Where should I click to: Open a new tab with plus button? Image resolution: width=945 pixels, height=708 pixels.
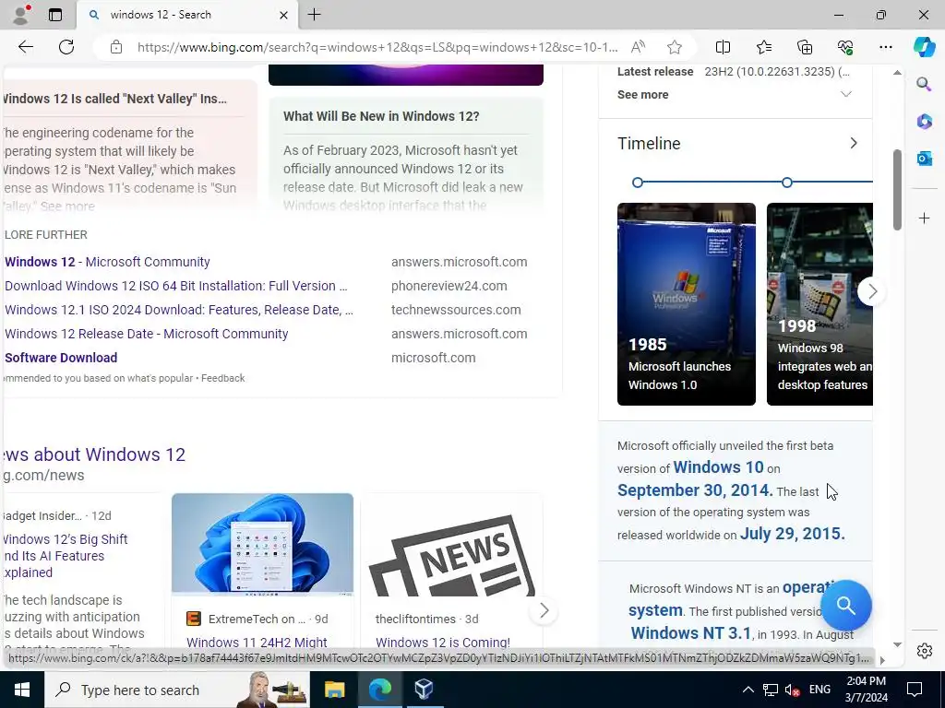pos(314,15)
